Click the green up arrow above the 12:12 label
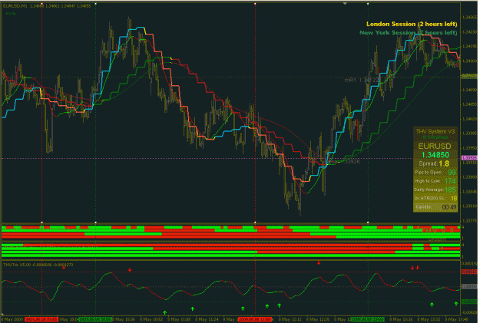 pos(279,305)
